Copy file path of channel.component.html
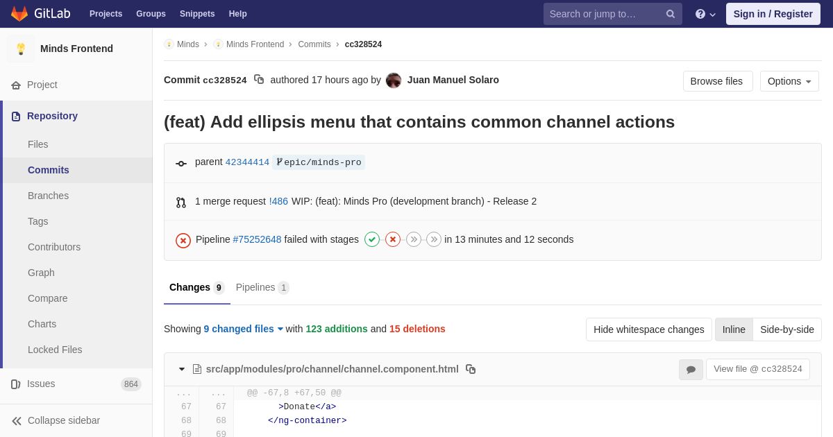This screenshot has height=437, width=833. point(471,369)
